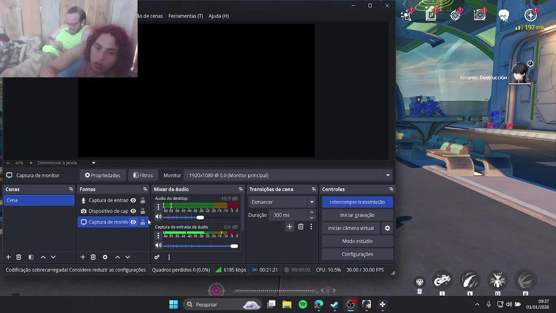Click Iniciar câmera virtual button
The width and height of the screenshot is (556, 313).
(x=351, y=228)
